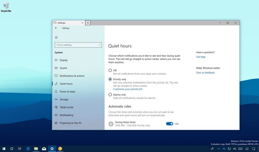Screen dimensions: 259x152
Task: Click the System heading in the sidebar
Action: pyautogui.click(x=59, y=53)
